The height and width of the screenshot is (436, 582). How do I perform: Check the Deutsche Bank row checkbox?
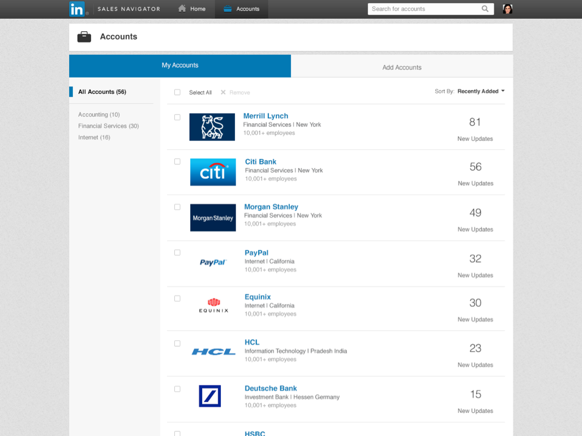click(x=177, y=389)
